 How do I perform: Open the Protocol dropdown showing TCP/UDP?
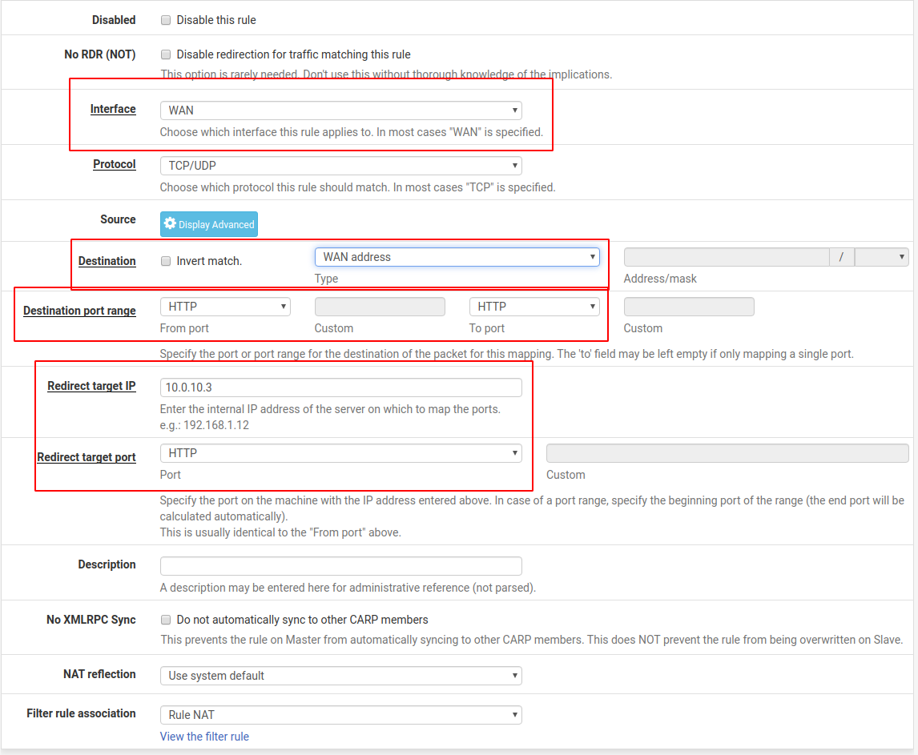[x=340, y=166]
